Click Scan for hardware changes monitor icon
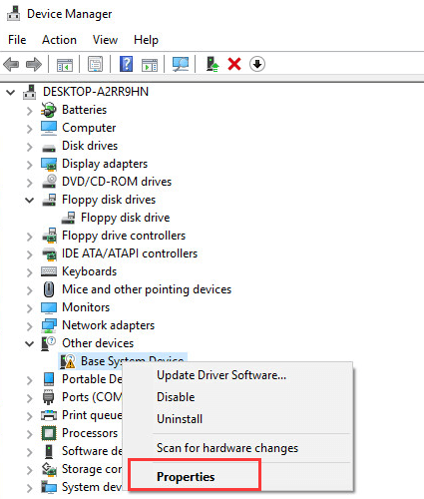 tap(181, 64)
